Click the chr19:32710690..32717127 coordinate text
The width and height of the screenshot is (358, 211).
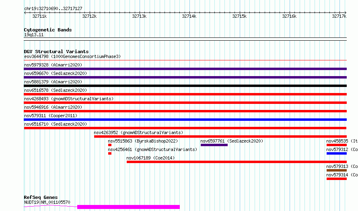pyautogui.click(x=53, y=9)
